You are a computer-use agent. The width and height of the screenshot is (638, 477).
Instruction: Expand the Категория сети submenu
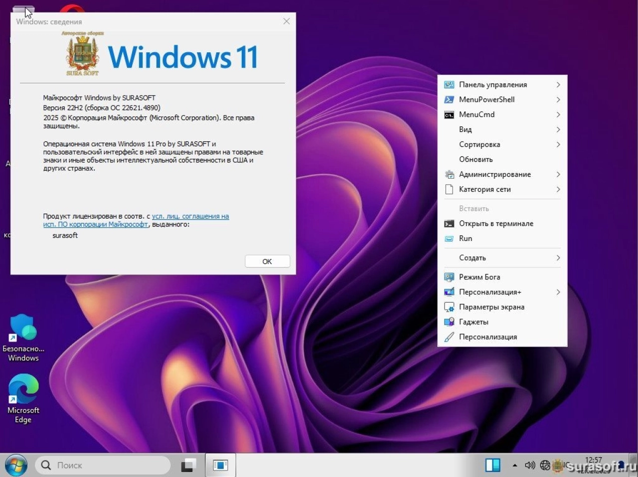502,189
